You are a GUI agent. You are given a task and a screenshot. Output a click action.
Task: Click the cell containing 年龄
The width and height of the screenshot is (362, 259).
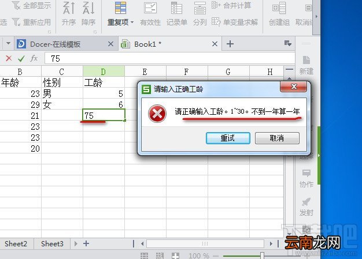(x=20, y=82)
